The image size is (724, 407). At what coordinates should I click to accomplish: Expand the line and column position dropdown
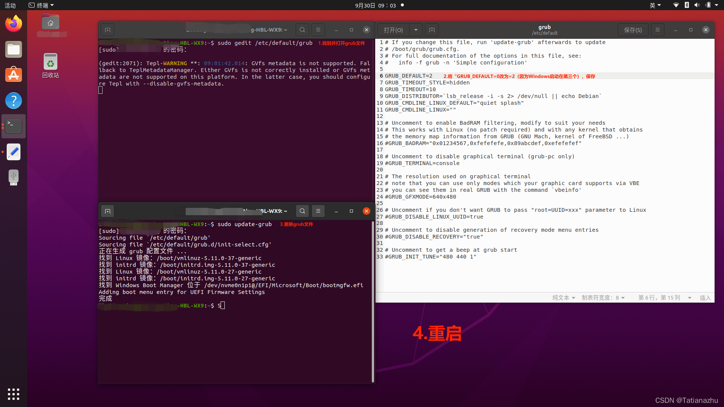[x=689, y=298]
